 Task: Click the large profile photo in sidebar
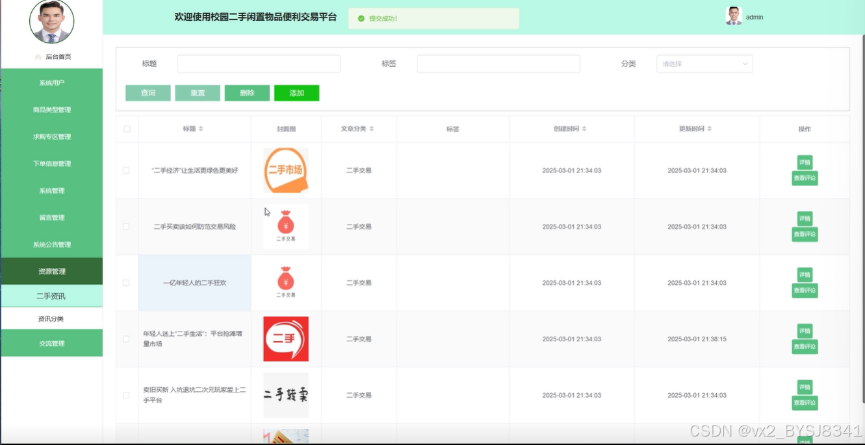coord(52,21)
